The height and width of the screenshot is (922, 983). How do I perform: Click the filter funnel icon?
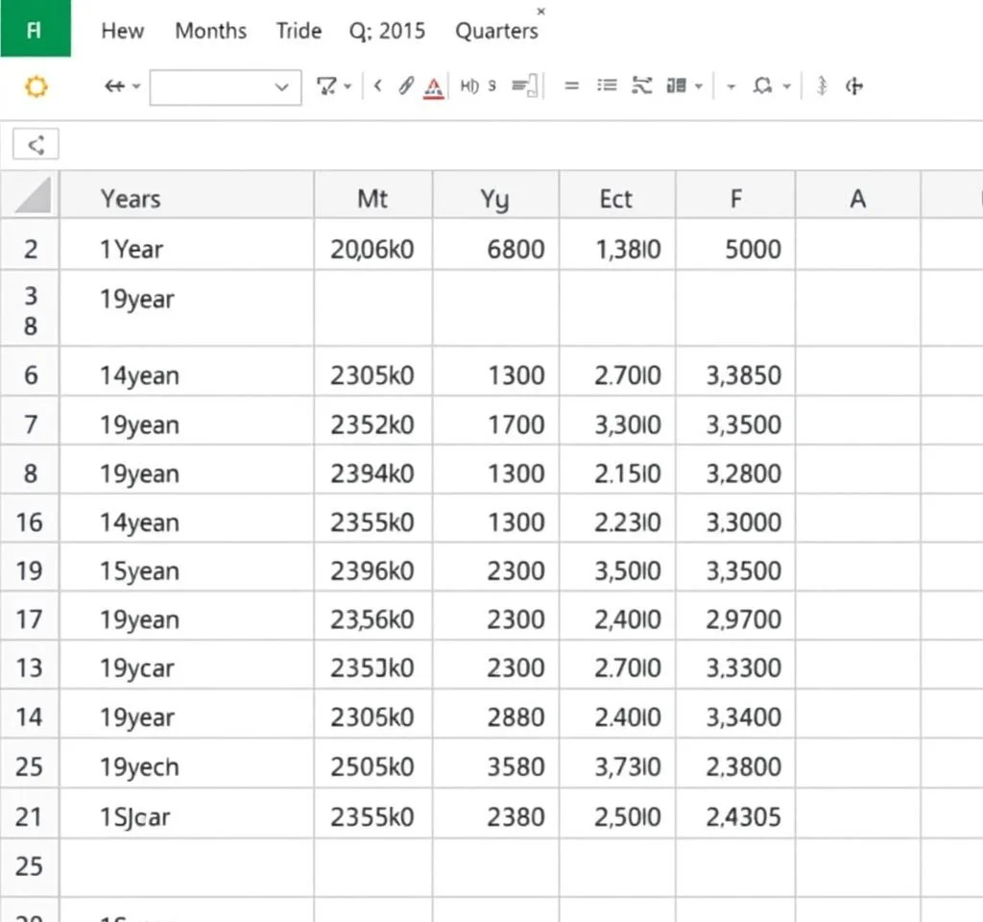tap(326, 87)
